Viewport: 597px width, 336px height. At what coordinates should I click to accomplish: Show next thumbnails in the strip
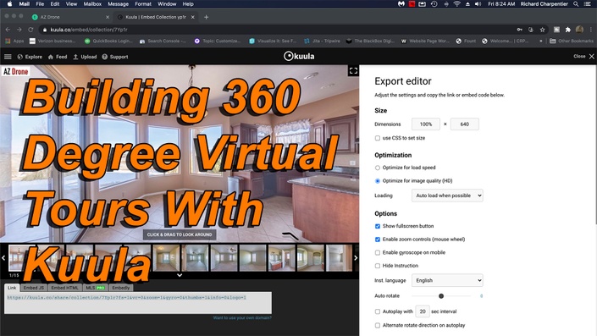(x=356, y=258)
